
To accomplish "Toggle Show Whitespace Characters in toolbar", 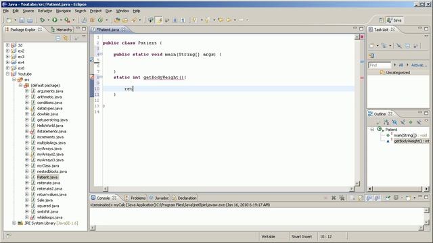I will [183, 20].
